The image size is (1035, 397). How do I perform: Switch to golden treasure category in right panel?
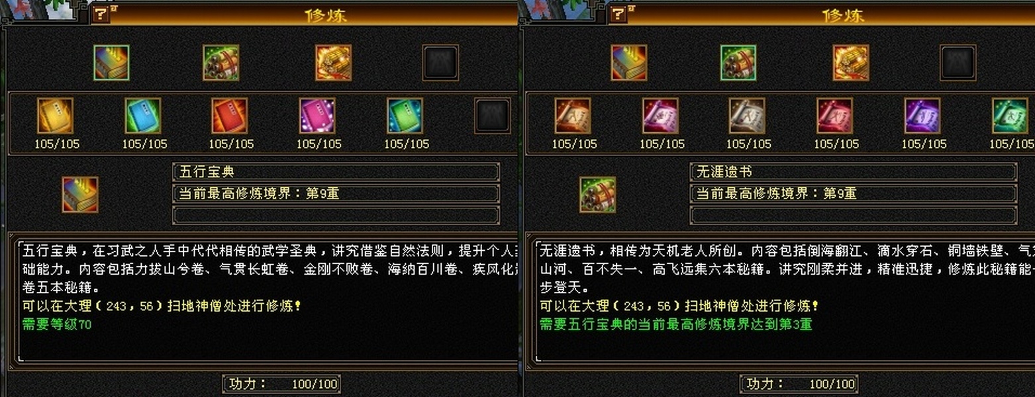(x=851, y=63)
